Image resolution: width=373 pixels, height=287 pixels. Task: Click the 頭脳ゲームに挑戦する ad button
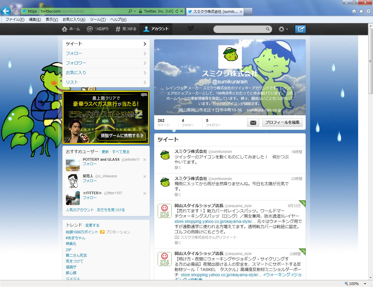click(x=121, y=136)
